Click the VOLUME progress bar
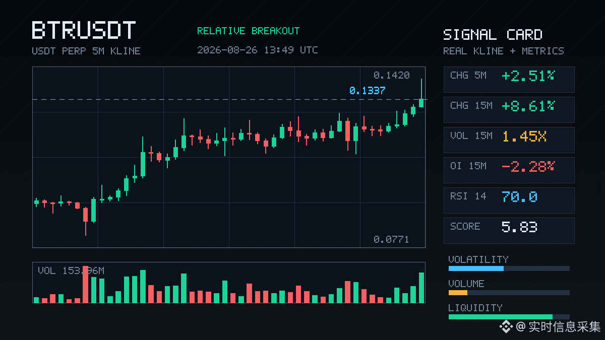The image size is (605, 340). (x=509, y=293)
